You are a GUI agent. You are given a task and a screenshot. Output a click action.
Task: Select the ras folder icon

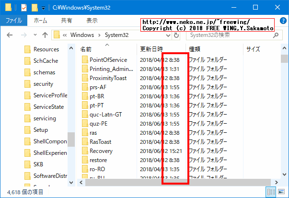tap(85, 133)
